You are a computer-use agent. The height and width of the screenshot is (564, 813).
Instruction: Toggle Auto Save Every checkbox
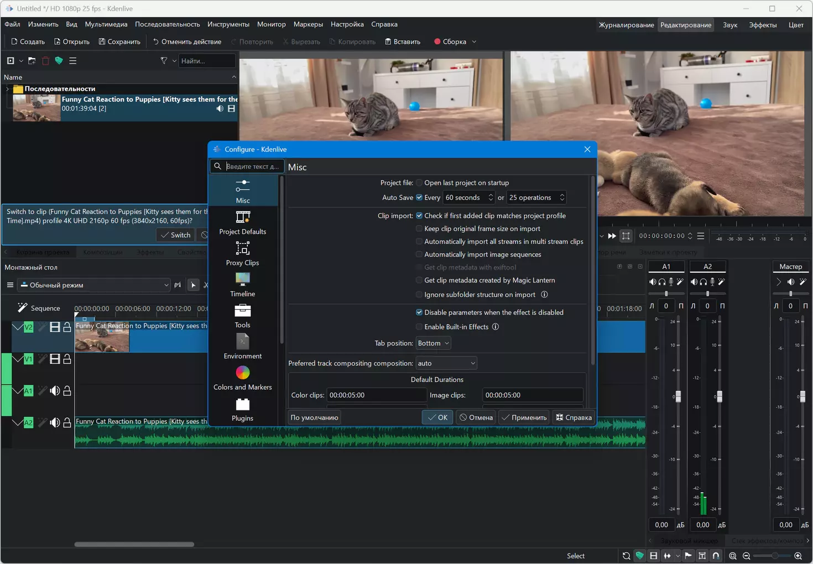click(419, 197)
